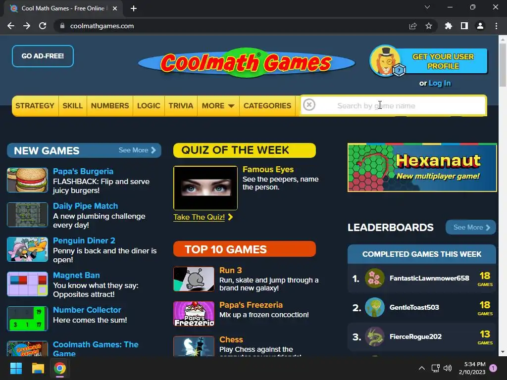Go forward in browser history
Image resolution: width=507 pixels, height=380 pixels.
(x=27, y=26)
